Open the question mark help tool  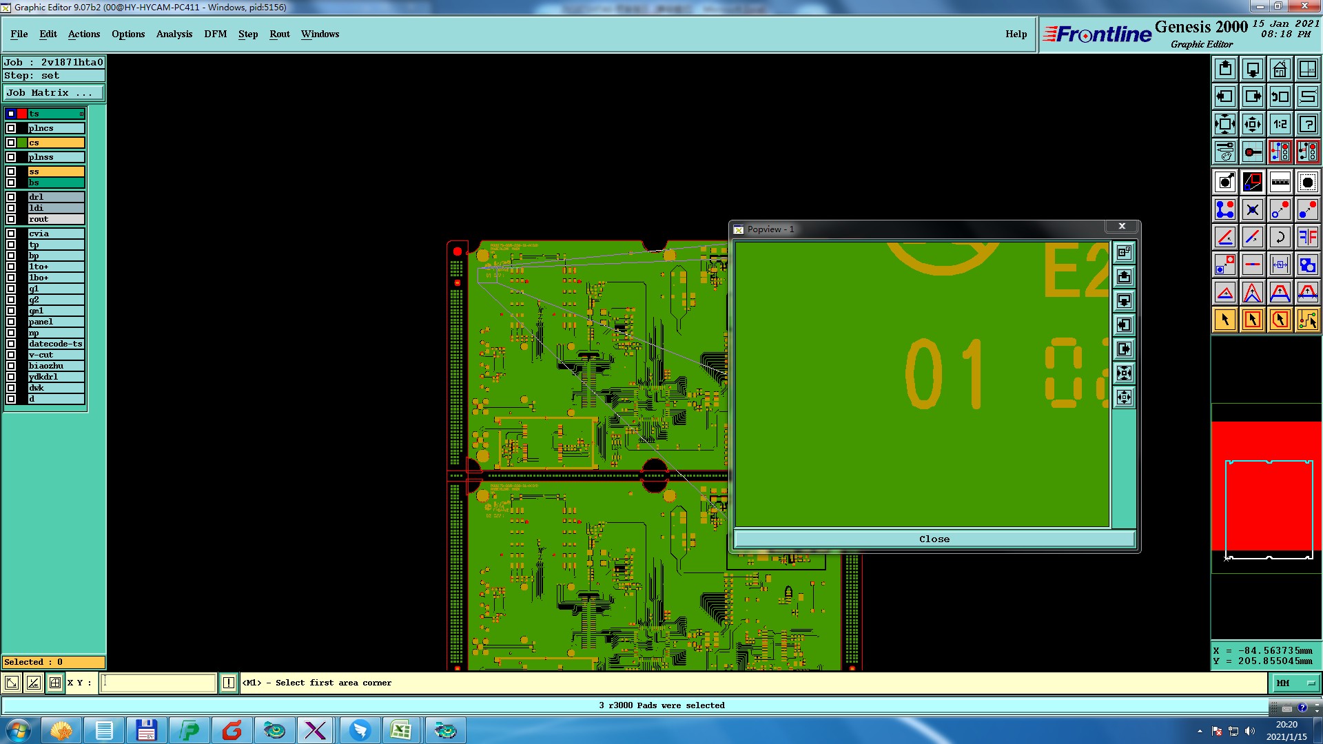(1307, 124)
